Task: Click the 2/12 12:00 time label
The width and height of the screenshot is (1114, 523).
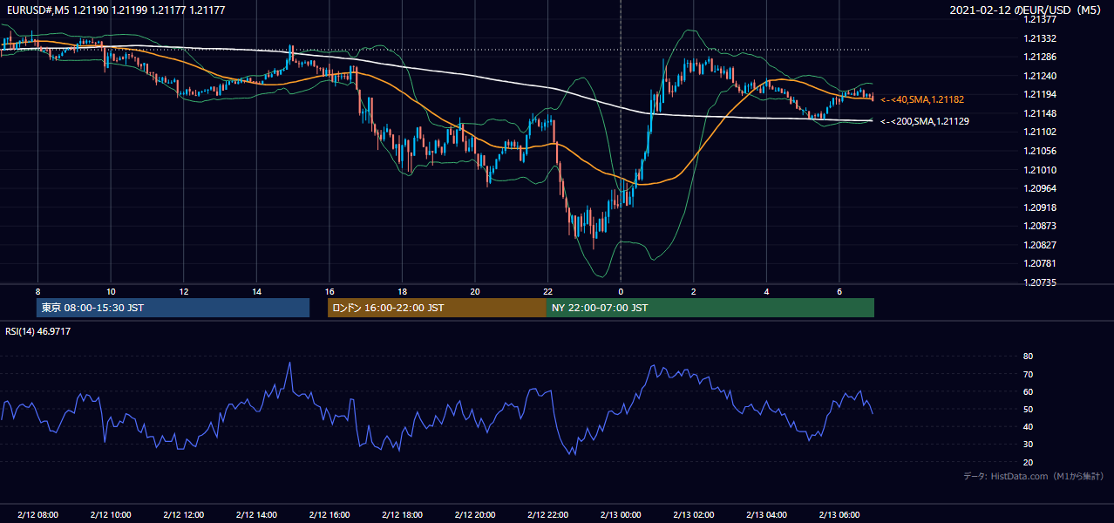Action: point(183,515)
